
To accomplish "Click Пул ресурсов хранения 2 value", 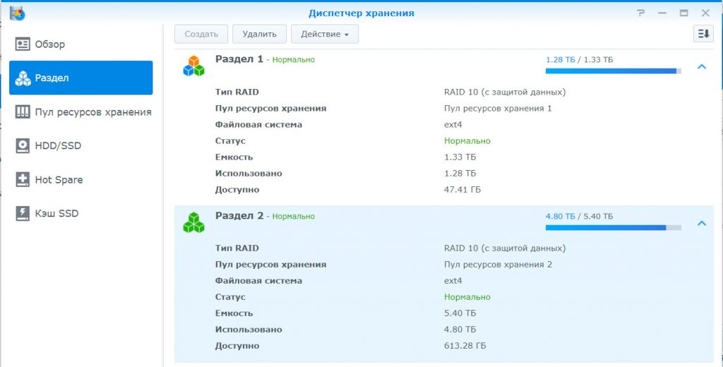I will [498, 265].
